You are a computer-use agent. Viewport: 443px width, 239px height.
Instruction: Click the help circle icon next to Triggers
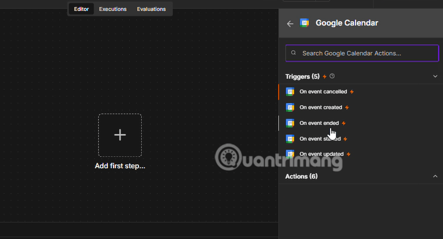pos(332,76)
